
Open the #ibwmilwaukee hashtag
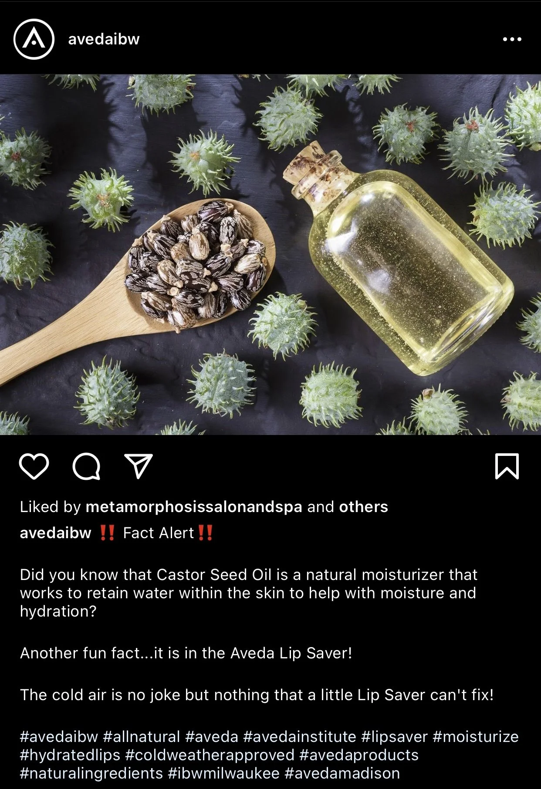pyautogui.click(x=223, y=773)
